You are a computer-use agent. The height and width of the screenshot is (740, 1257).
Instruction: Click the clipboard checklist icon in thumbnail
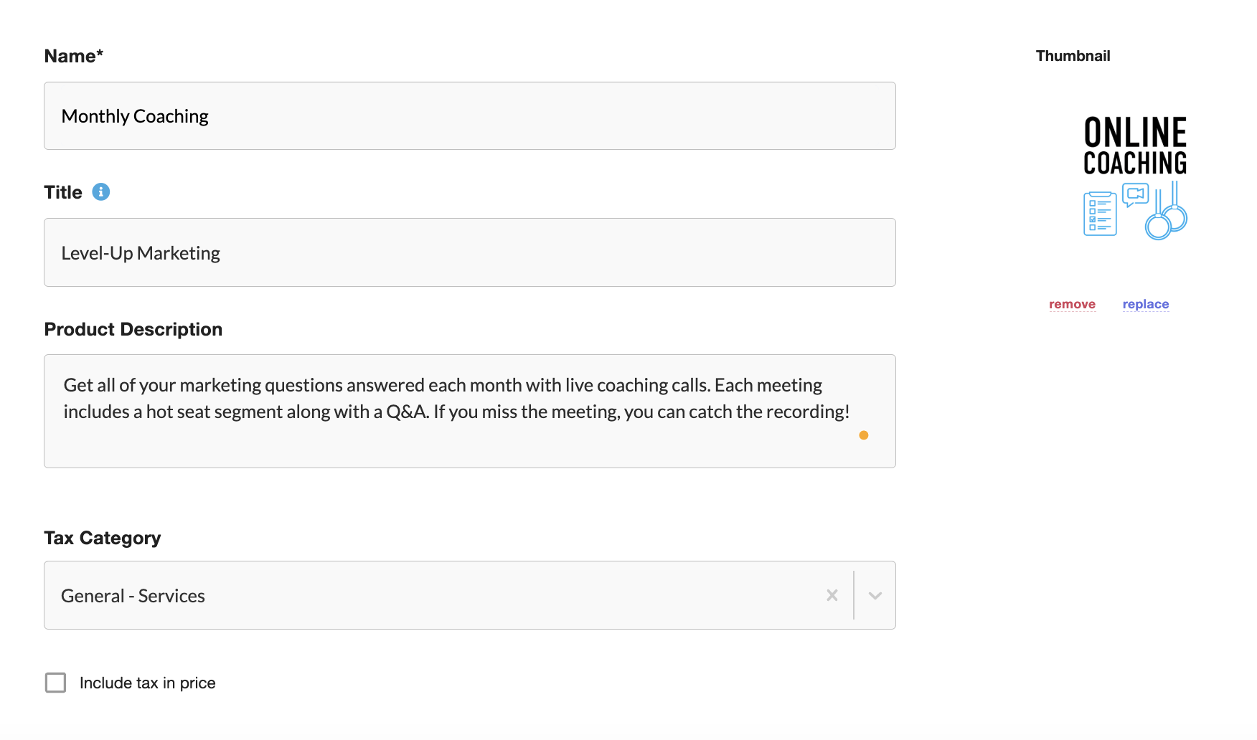click(1100, 214)
